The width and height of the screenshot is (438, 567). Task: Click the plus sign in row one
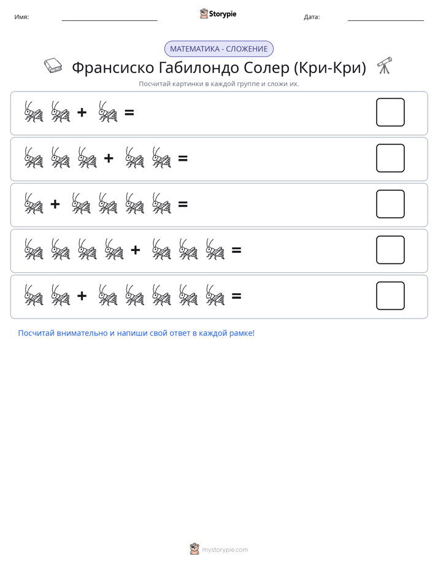pos(82,112)
